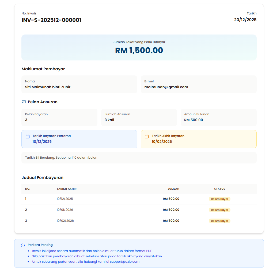This screenshot has height=271, width=273.
Task: Click the STATUS column header
Action: (219, 189)
